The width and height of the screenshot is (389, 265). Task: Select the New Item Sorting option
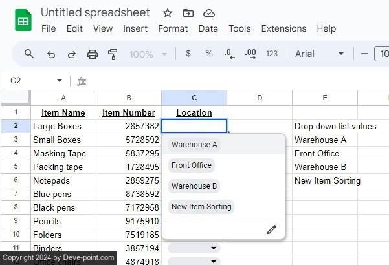point(201,207)
